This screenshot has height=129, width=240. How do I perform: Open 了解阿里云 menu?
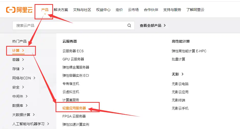195,10
